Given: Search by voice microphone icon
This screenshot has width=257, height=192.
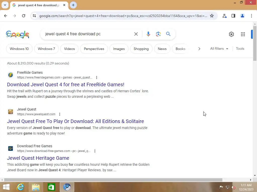Looking at the screenshot, I should coord(148,34).
